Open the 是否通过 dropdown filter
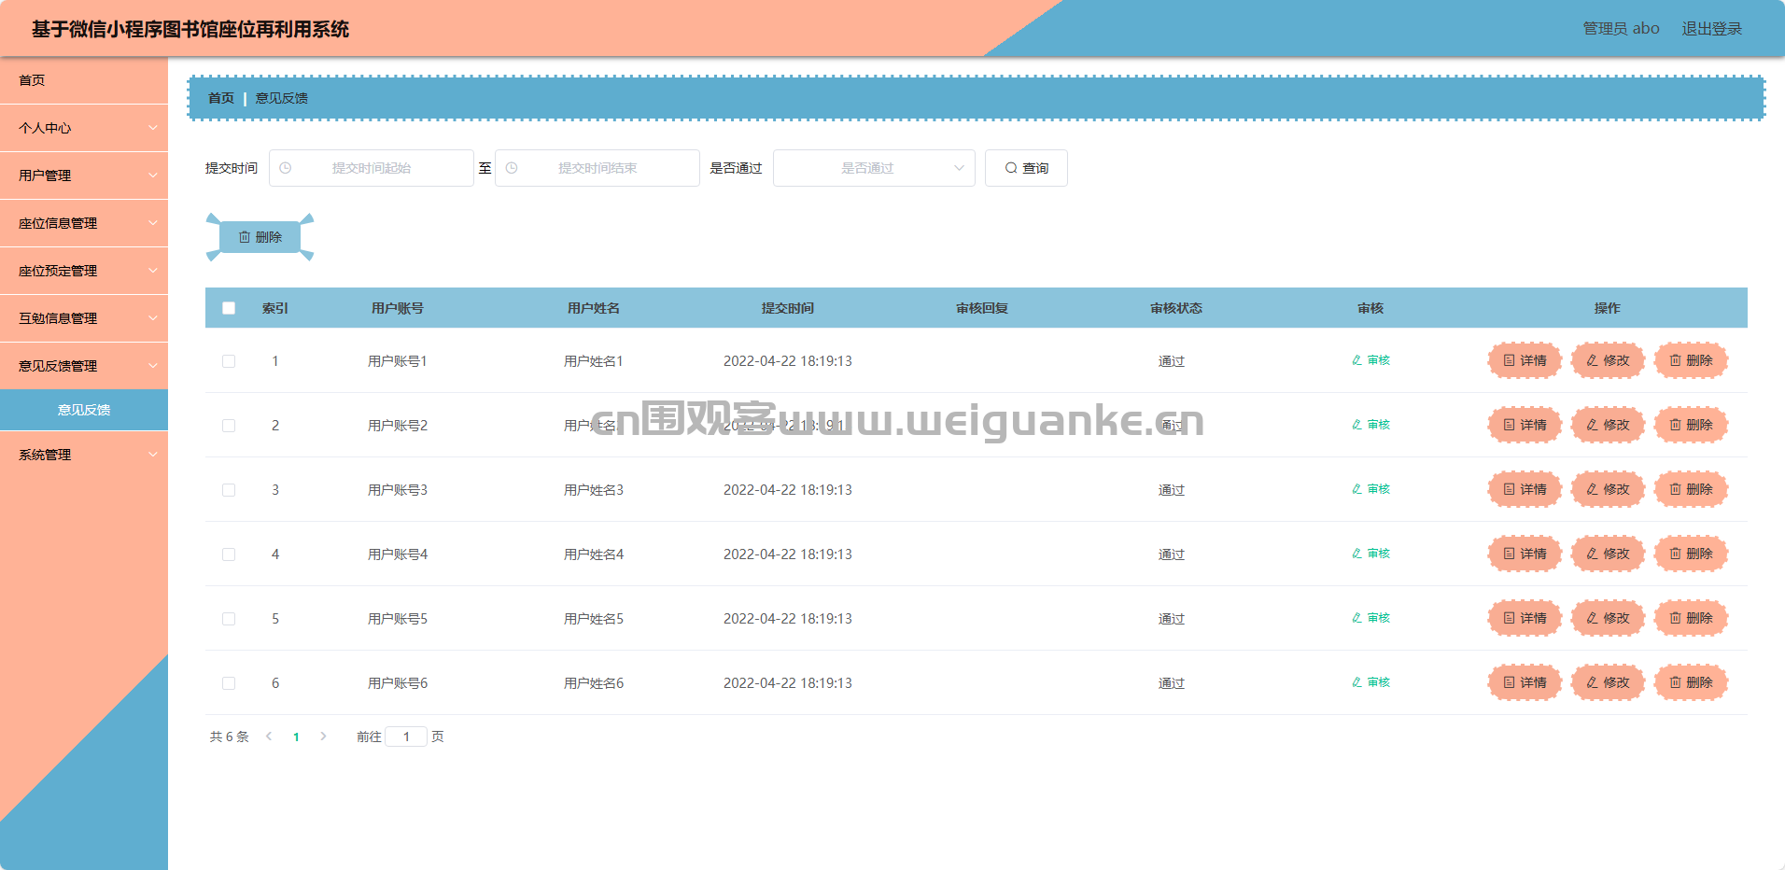 pyautogui.click(x=874, y=168)
